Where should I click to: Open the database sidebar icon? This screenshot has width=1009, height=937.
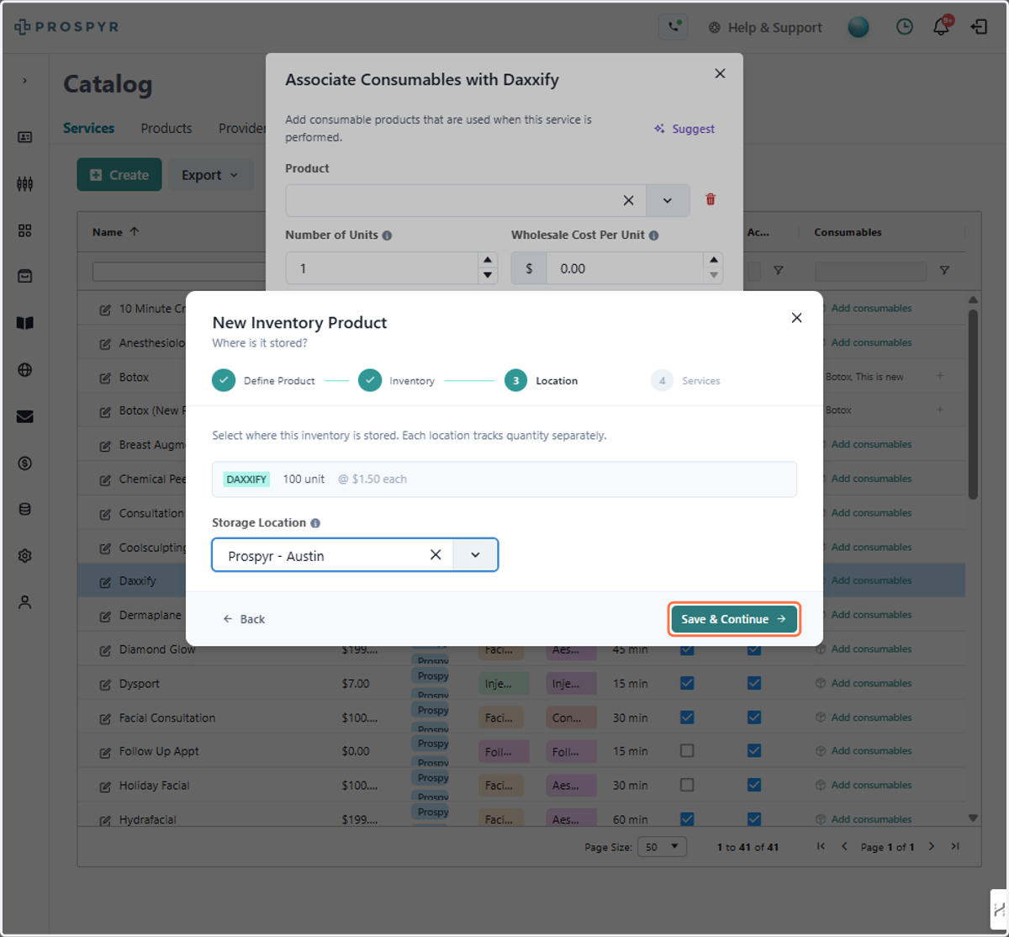pos(24,510)
